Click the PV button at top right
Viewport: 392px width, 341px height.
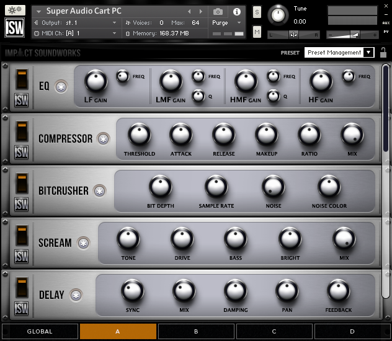point(386,32)
